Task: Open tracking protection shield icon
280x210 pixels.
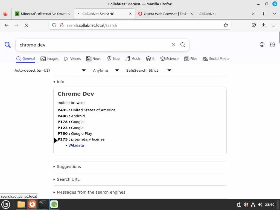Action: pyautogui.click(x=54, y=25)
